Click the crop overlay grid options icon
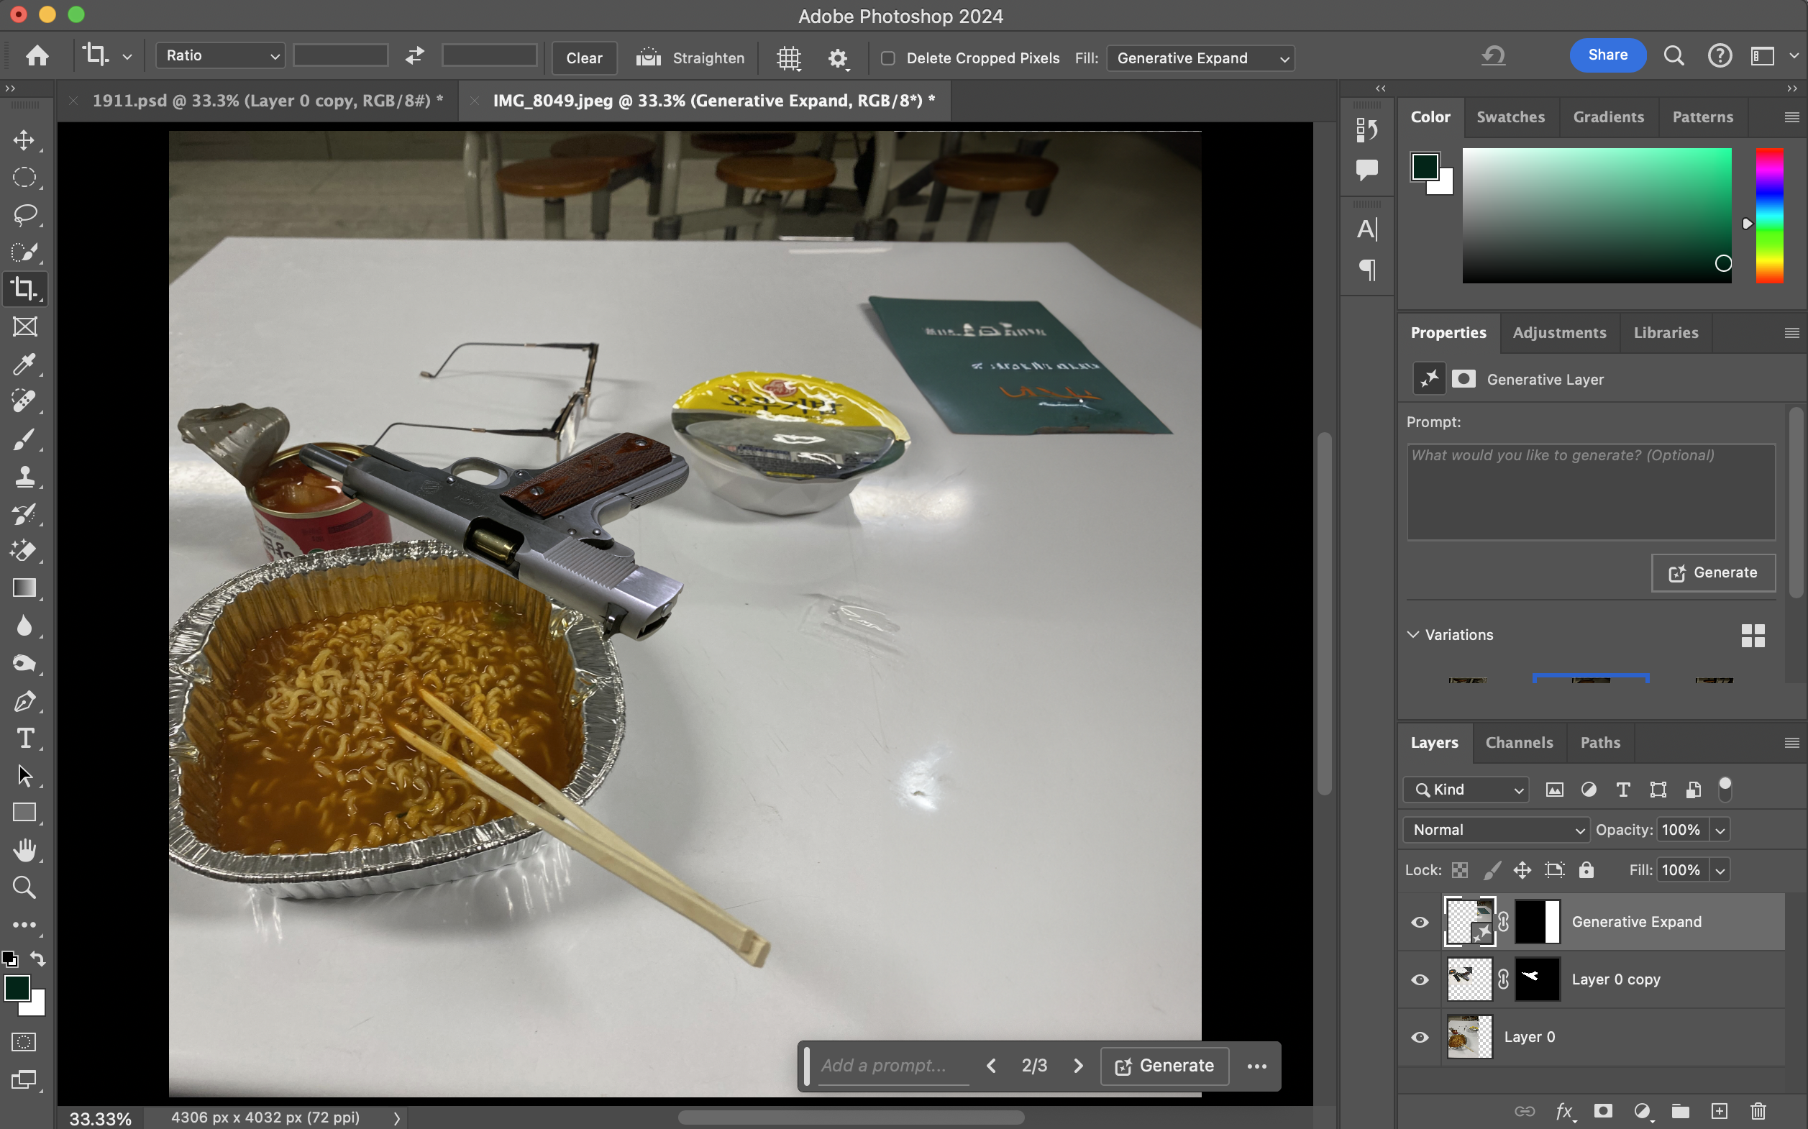This screenshot has width=1808, height=1129. coord(789,58)
